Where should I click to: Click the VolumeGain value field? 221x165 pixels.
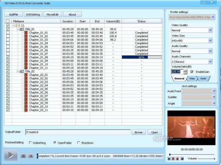click(x=177, y=72)
